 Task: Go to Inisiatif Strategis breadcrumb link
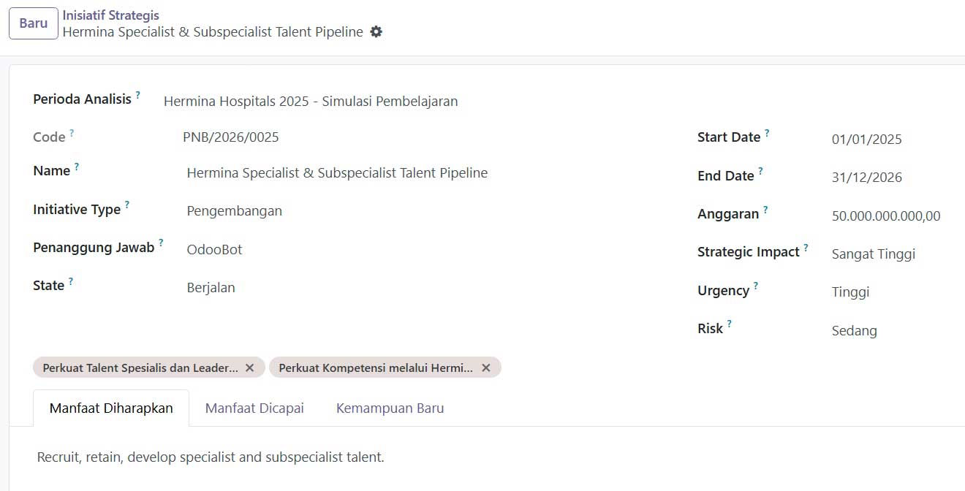pyautogui.click(x=111, y=15)
